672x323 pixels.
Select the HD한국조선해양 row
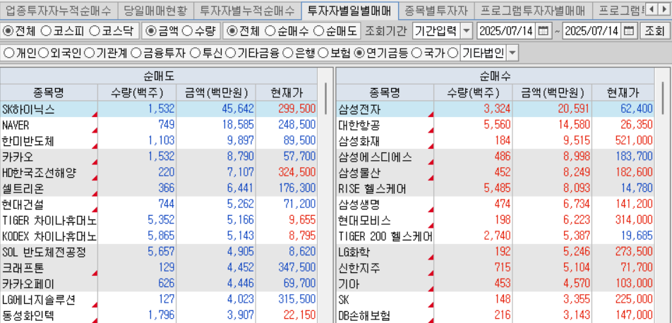[159, 172]
